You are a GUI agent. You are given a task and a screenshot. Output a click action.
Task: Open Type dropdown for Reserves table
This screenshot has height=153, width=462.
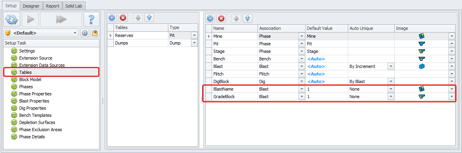click(x=194, y=35)
